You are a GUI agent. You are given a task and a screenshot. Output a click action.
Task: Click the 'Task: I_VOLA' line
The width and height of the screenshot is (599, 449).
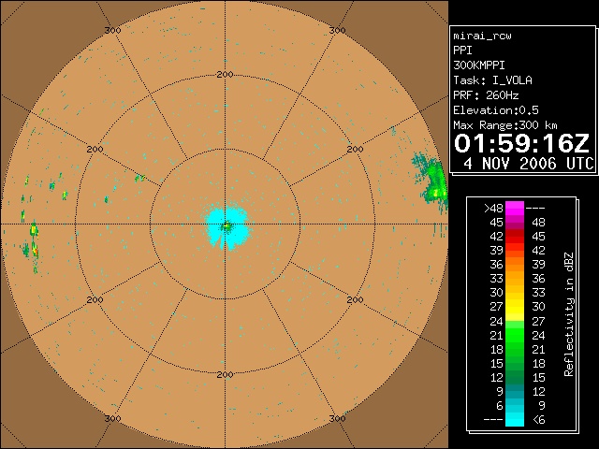tap(492, 80)
